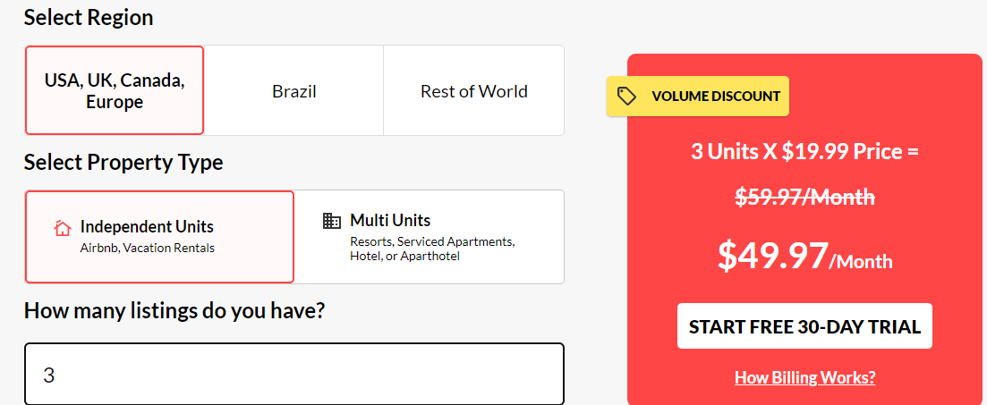Image resolution: width=987 pixels, height=405 pixels.
Task: Click the How many listings question heading
Action: click(x=174, y=310)
